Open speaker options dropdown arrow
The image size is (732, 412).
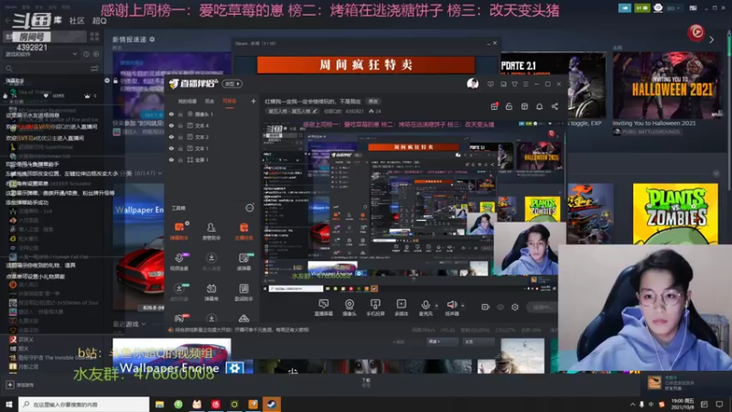463,306
